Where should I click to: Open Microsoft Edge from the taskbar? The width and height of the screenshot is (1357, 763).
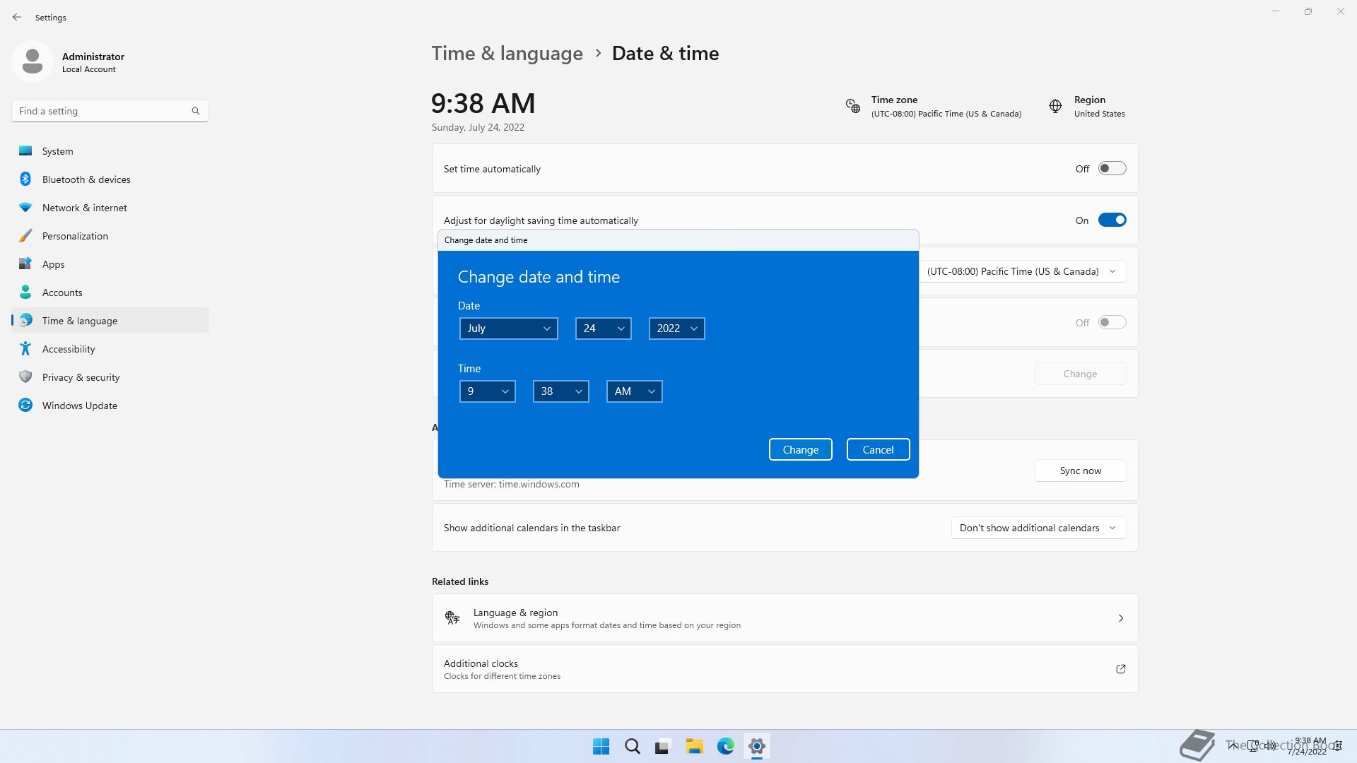click(726, 746)
